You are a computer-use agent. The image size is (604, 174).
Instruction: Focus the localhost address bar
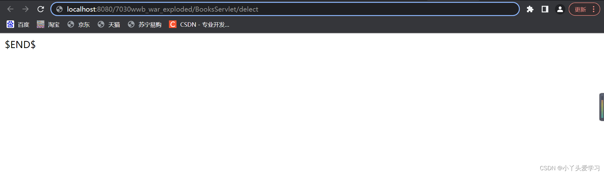point(285,9)
